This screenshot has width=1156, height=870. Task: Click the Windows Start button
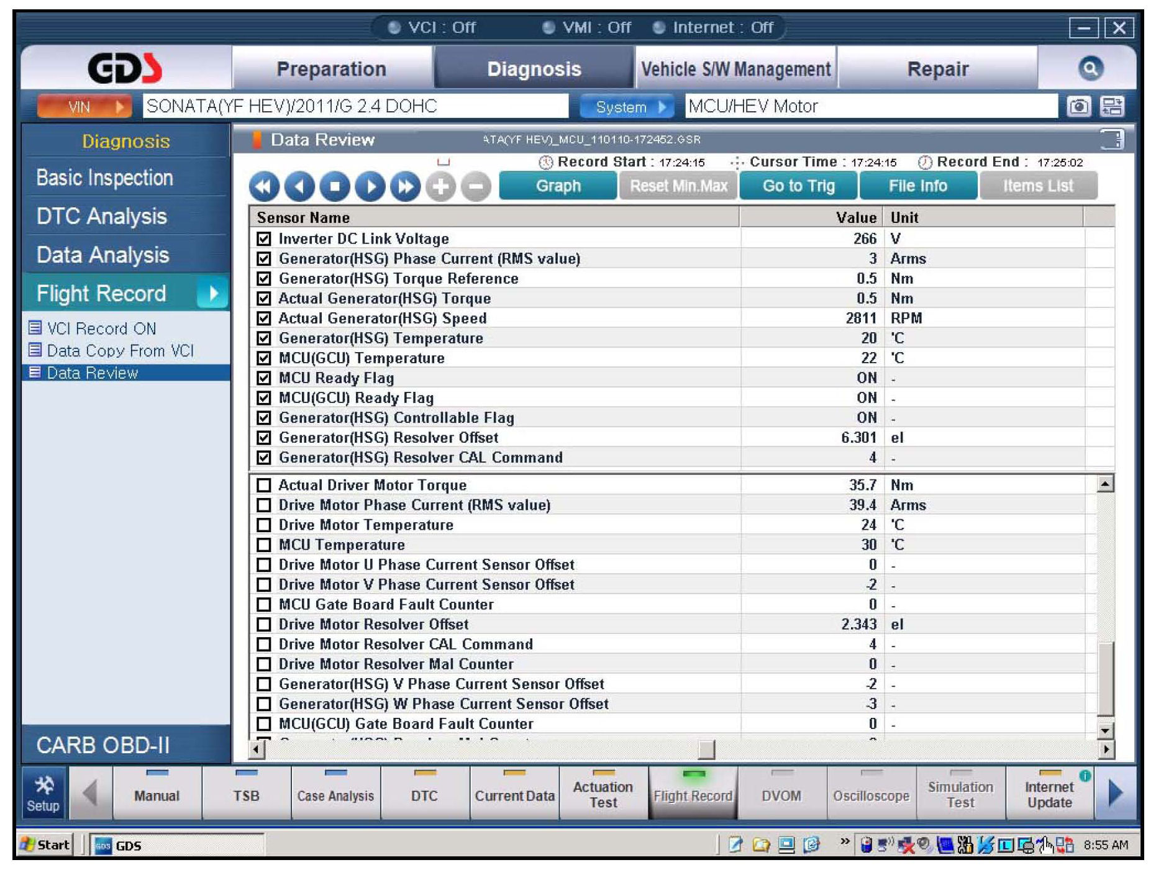[x=46, y=845]
